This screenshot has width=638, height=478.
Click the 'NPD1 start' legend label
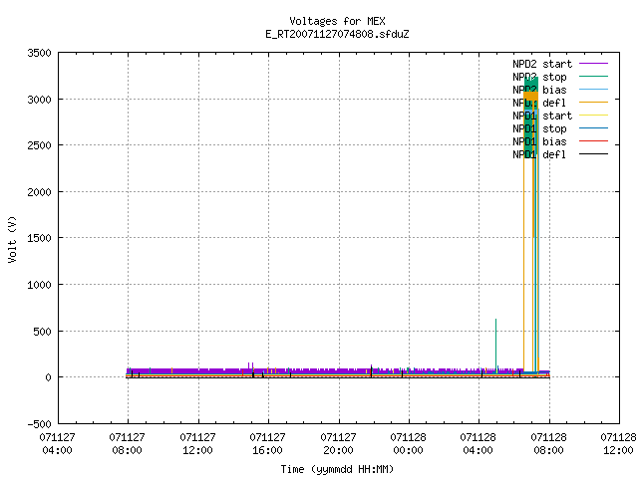(542, 116)
